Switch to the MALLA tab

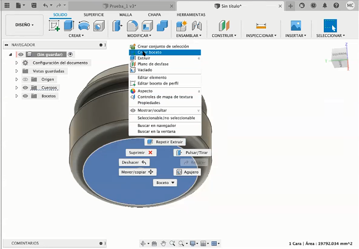pyautogui.click(x=125, y=15)
